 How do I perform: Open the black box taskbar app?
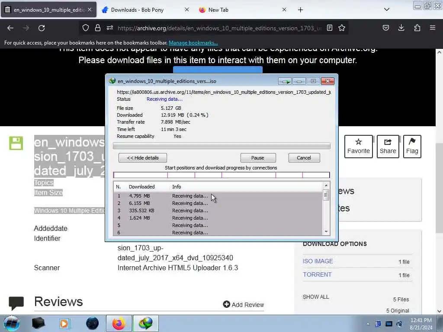coord(38,323)
